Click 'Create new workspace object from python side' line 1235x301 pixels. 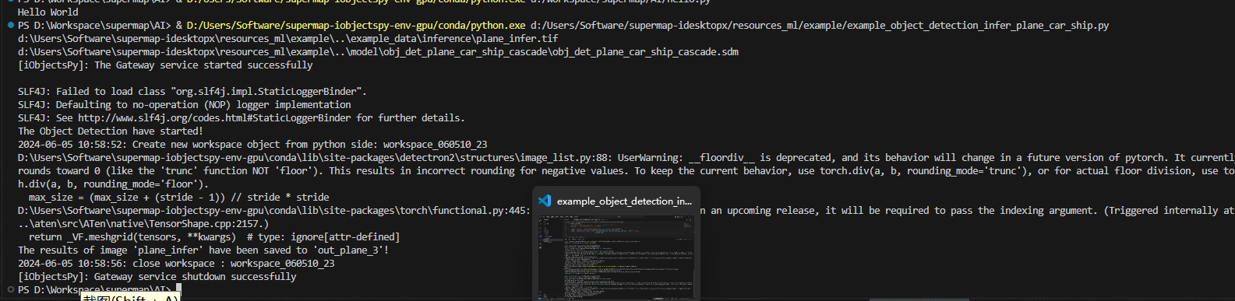(x=253, y=145)
